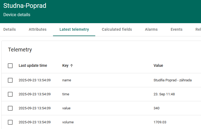Sort by the Last update time column
The height and width of the screenshot is (129, 201).
pos(33,65)
